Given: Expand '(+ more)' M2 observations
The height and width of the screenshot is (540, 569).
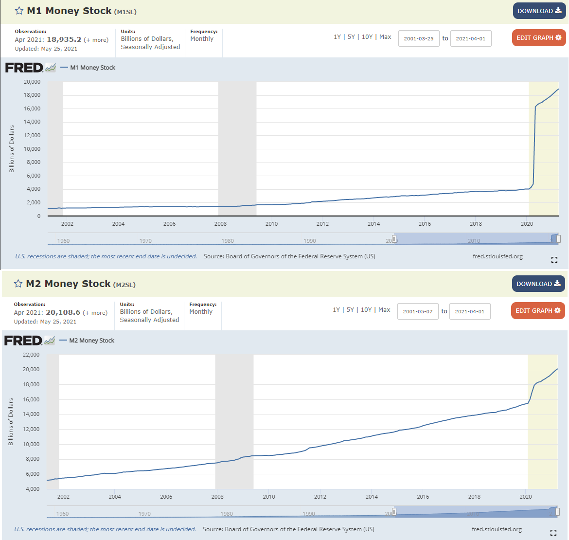Looking at the screenshot, I should coord(95,313).
